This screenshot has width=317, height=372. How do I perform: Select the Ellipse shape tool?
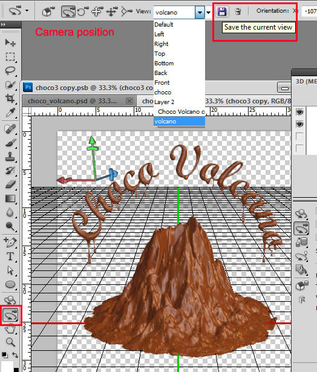tap(10, 284)
